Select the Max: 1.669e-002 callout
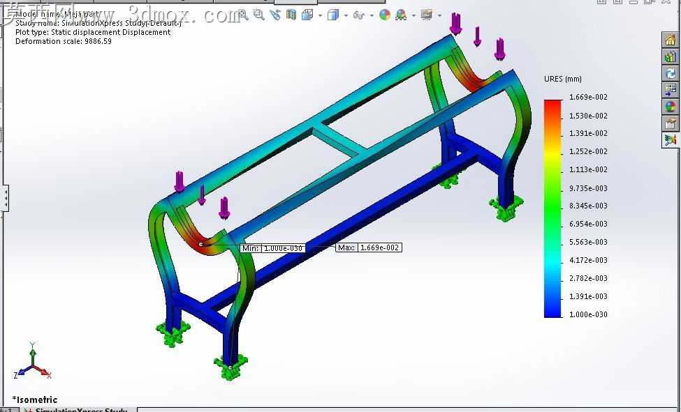 pyautogui.click(x=369, y=247)
